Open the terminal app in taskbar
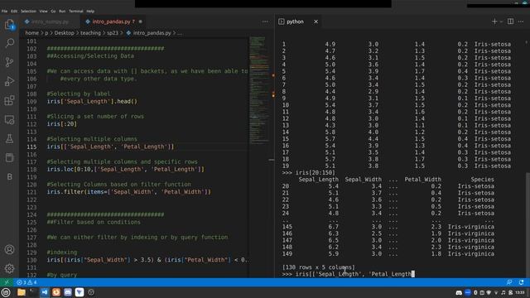The image size is (530, 298). (x=33, y=292)
